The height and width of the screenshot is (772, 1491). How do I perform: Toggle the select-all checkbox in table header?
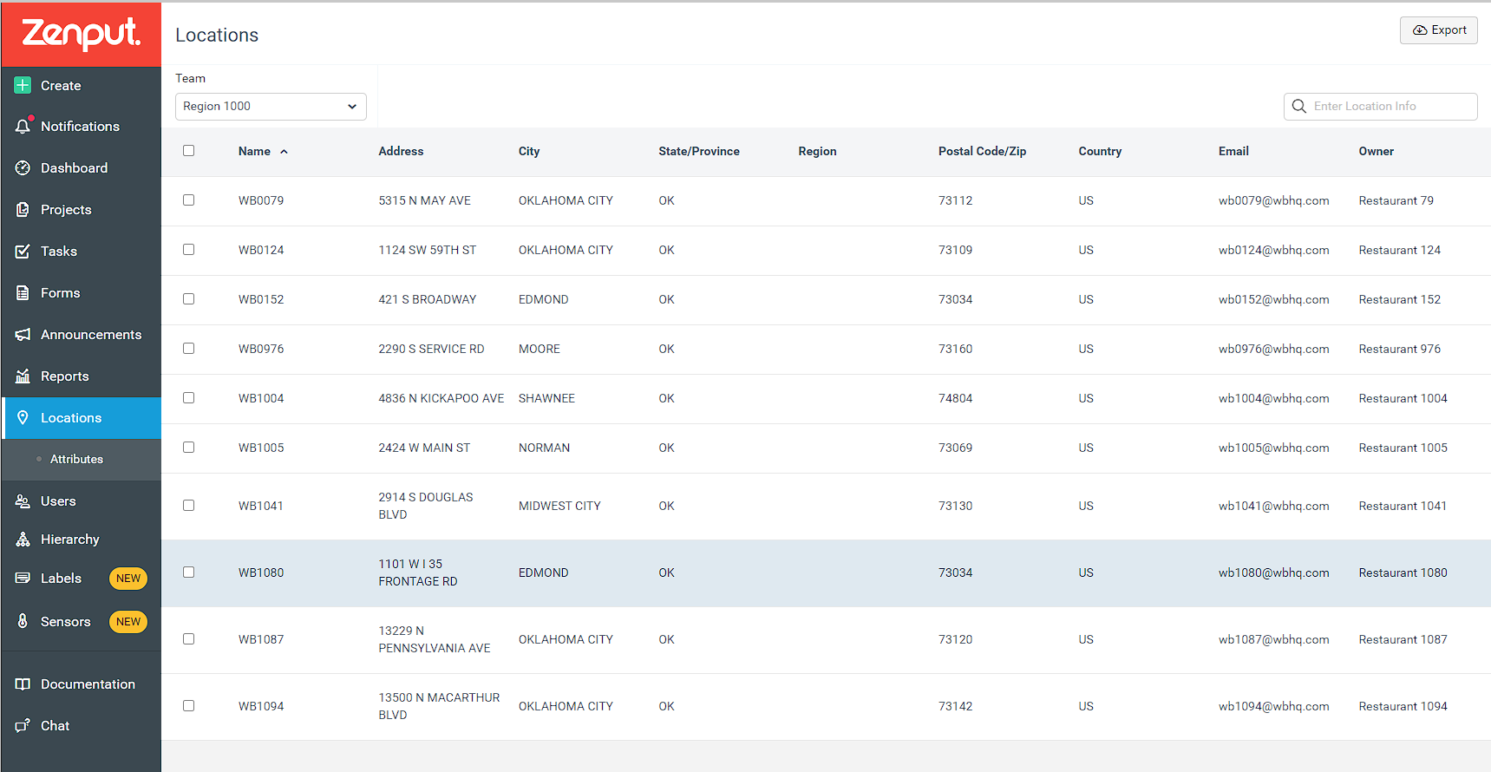click(188, 150)
